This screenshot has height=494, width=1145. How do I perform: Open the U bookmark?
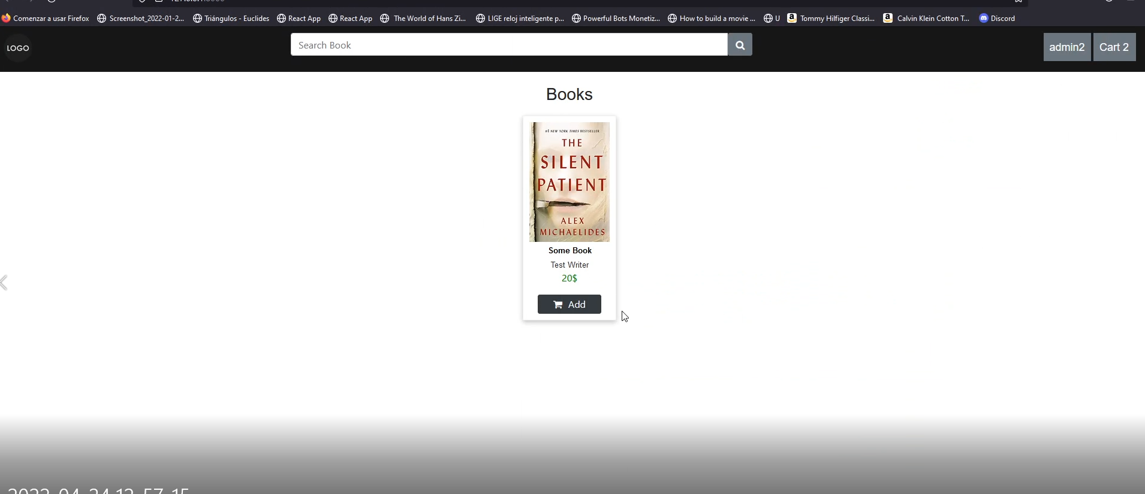(772, 19)
